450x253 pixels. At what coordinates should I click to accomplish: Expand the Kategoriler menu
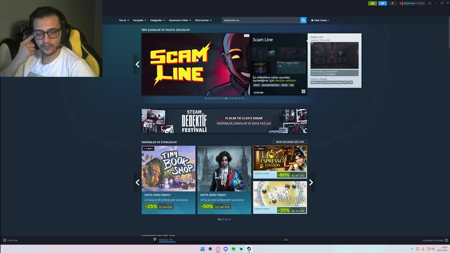(157, 20)
